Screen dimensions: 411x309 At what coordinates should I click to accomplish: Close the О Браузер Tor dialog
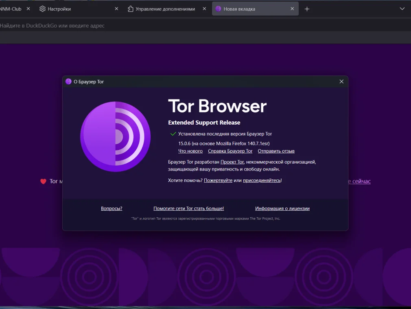pos(341,82)
